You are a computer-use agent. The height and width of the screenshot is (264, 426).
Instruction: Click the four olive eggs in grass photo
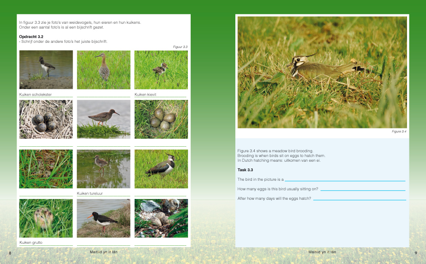(x=161, y=119)
